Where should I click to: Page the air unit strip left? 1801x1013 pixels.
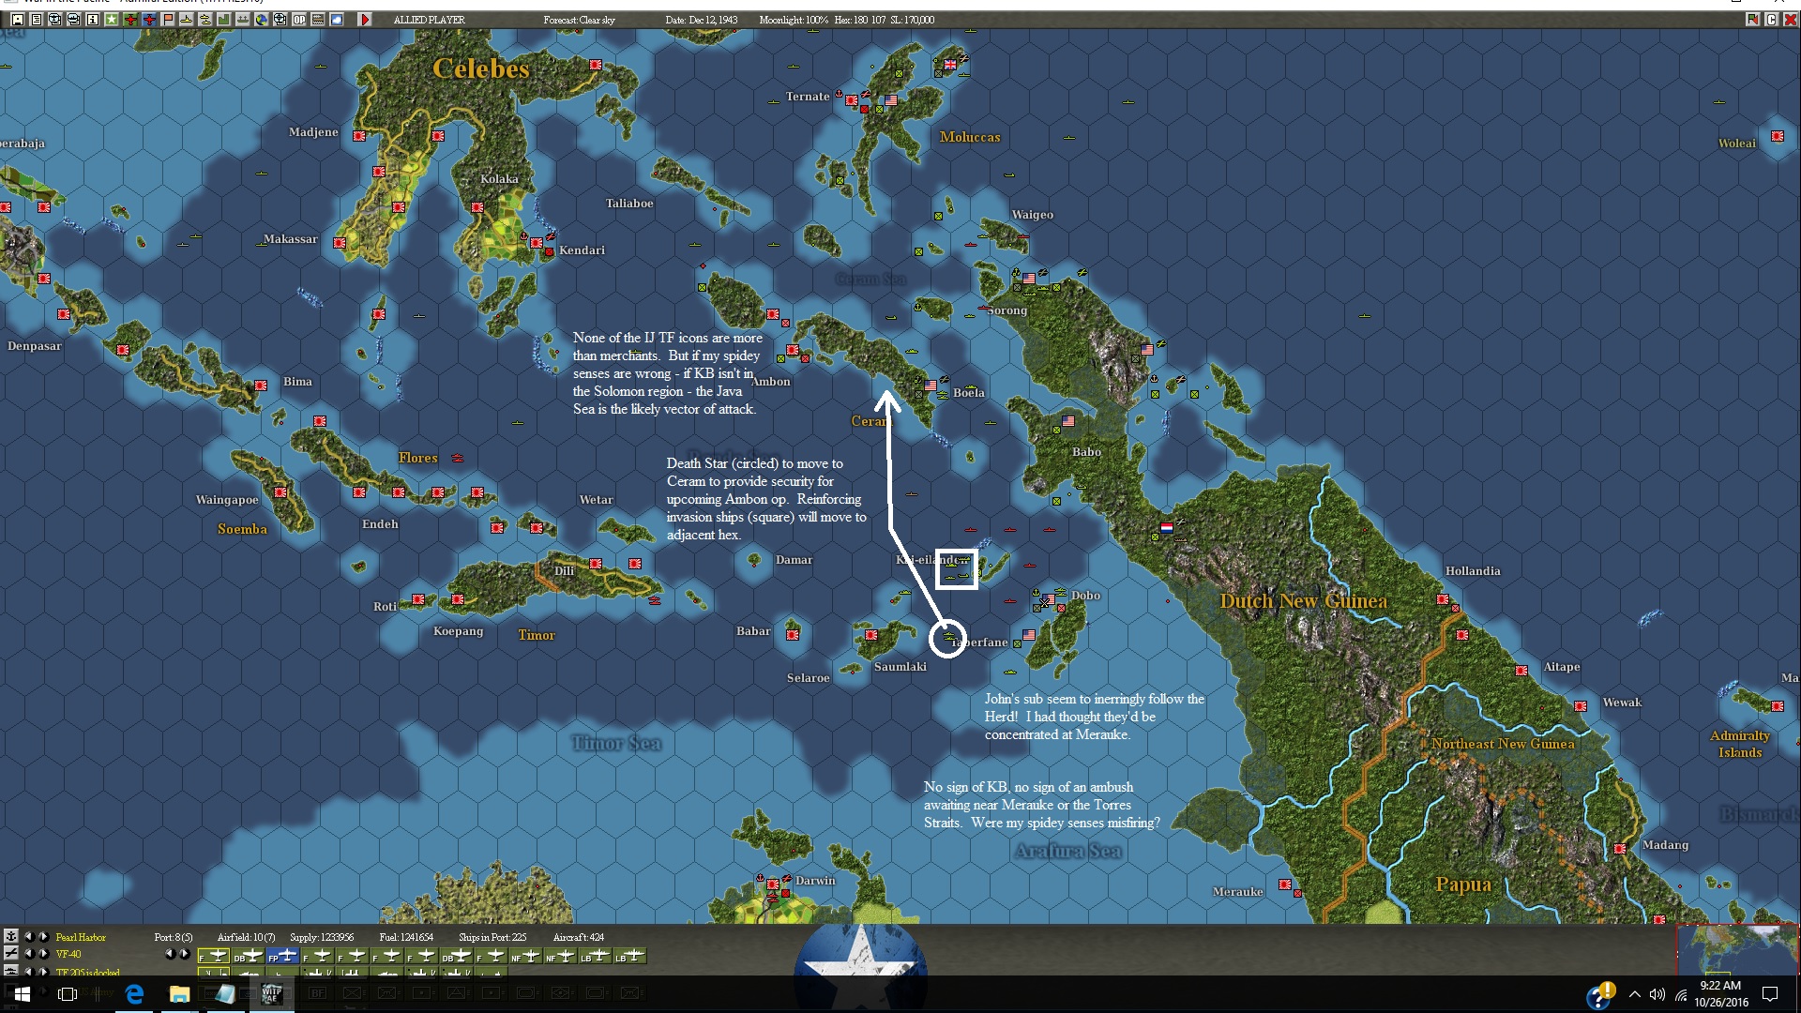click(169, 954)
